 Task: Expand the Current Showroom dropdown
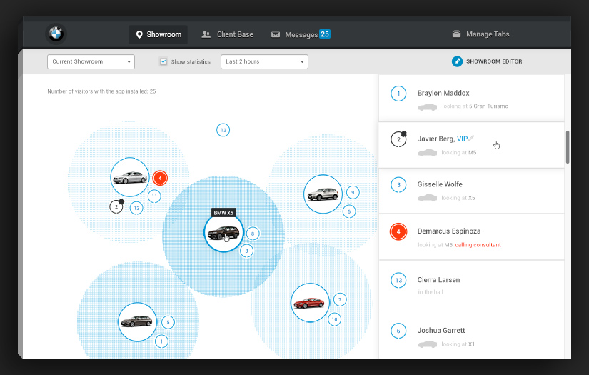click(x=91, y=61)
